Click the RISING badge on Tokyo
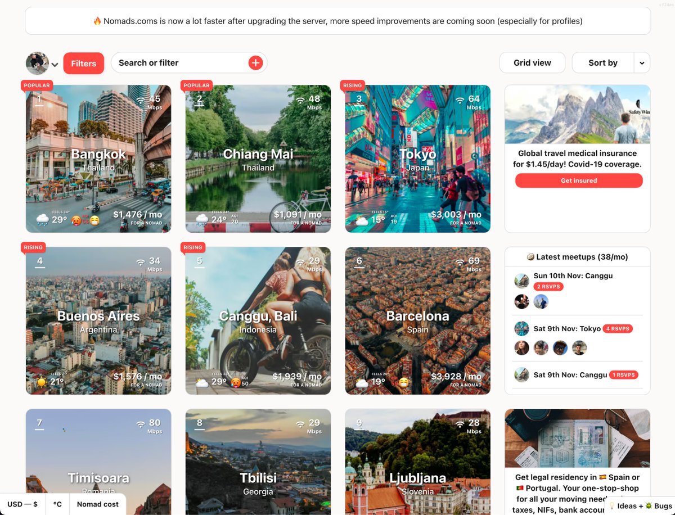The image size is (675, 515). pos(353,85)
